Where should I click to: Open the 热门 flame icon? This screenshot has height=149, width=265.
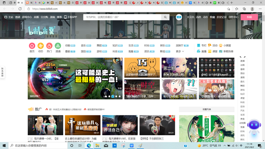click(x=49, y=46)
